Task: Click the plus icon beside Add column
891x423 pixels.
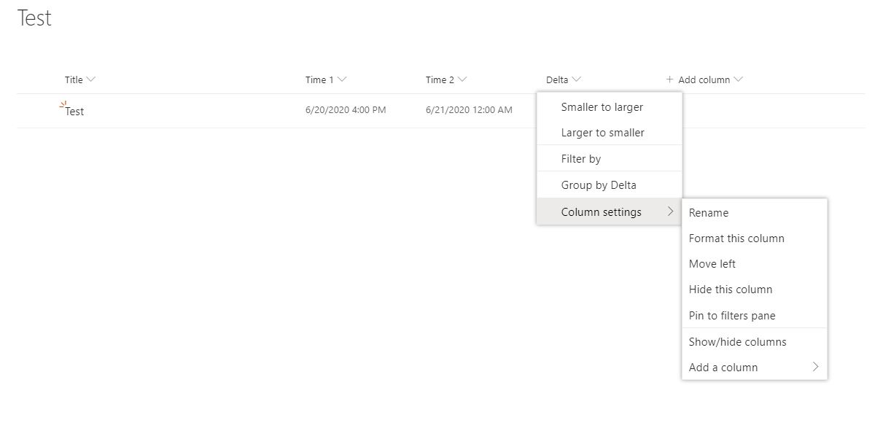Action: pos(669,79)
